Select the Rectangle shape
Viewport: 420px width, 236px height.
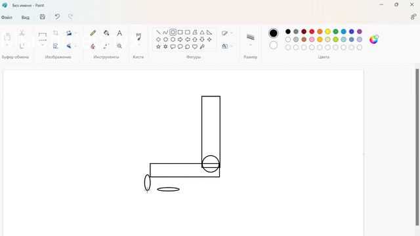(x=180, y=32)
